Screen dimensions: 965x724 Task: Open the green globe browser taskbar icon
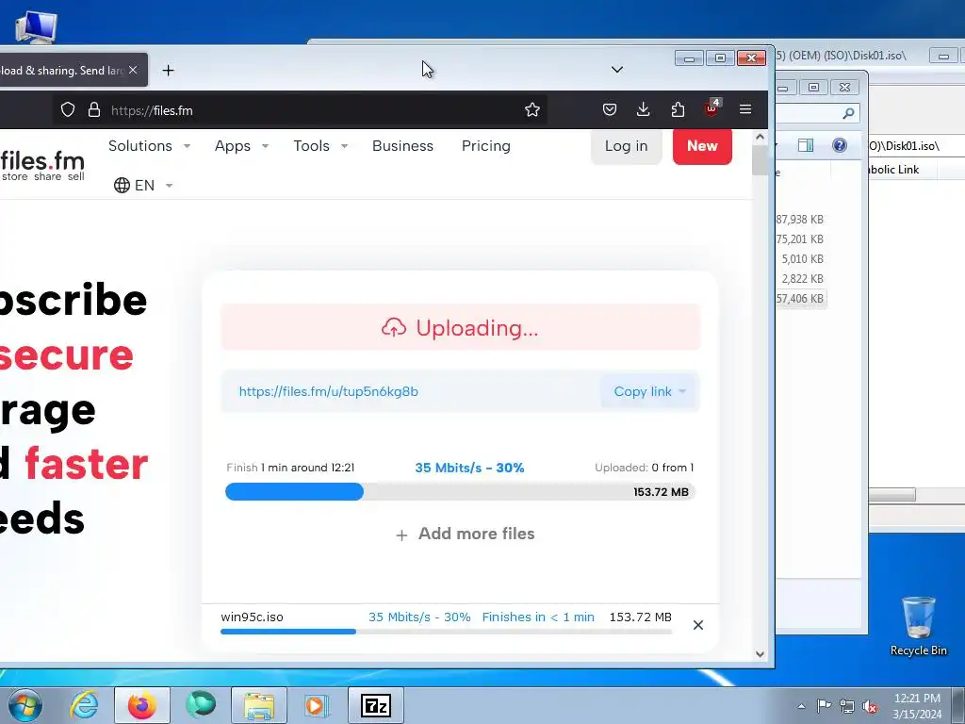pos(201,705)
